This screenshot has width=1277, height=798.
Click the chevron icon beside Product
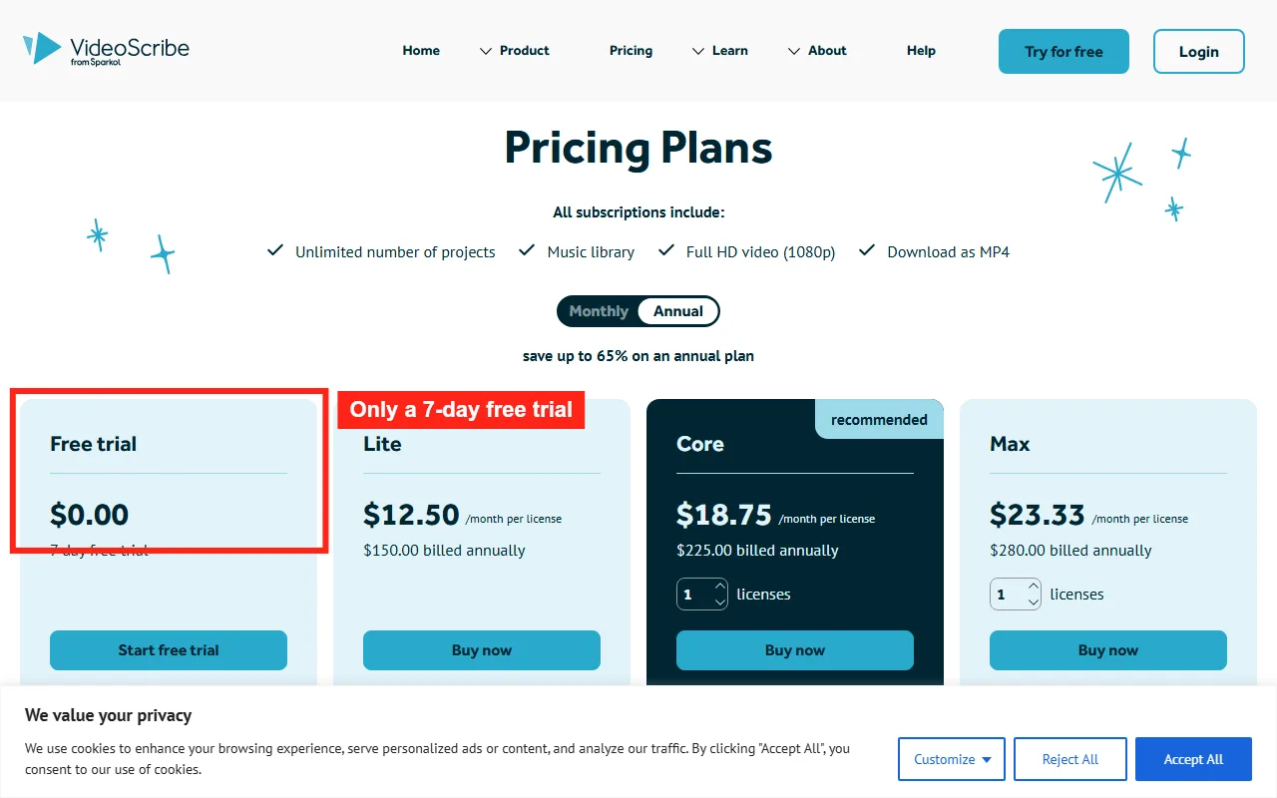tap(486, 51)
